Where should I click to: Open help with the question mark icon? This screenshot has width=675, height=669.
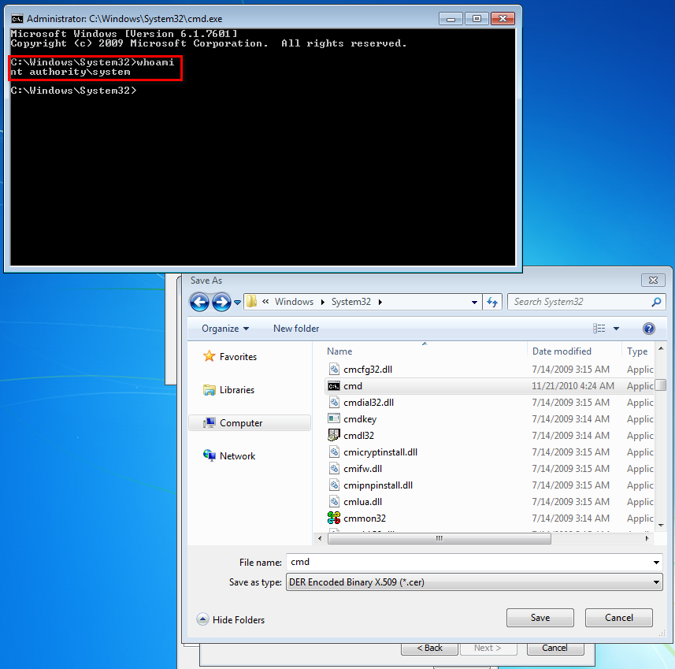click(x=649, y=329)
